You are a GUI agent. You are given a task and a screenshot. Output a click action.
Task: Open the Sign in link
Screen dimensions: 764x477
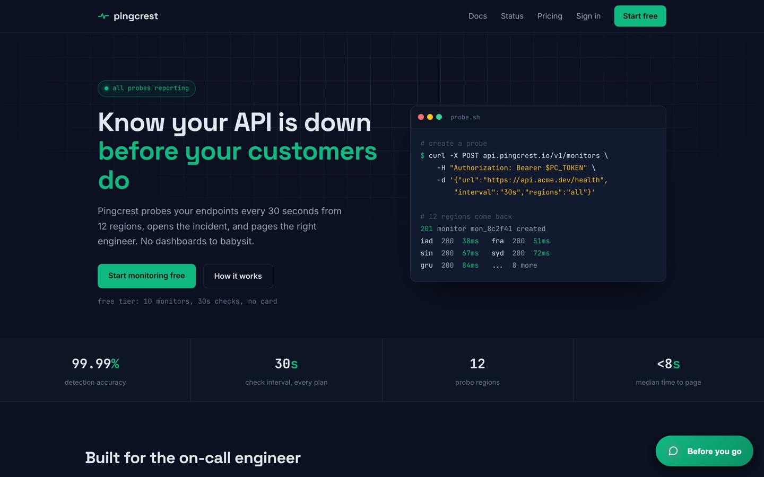point(588,16)
